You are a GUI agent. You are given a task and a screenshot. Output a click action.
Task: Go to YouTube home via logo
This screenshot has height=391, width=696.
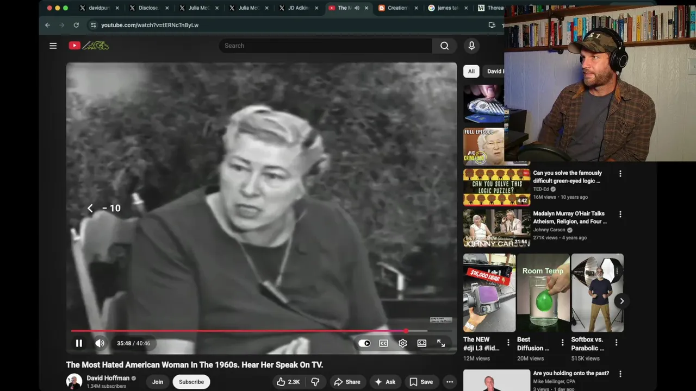point(89,46)
